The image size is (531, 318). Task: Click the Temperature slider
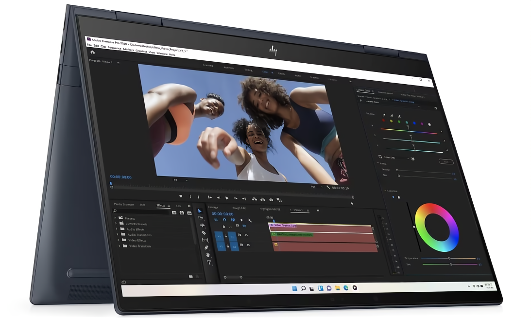tap(448, 258)
